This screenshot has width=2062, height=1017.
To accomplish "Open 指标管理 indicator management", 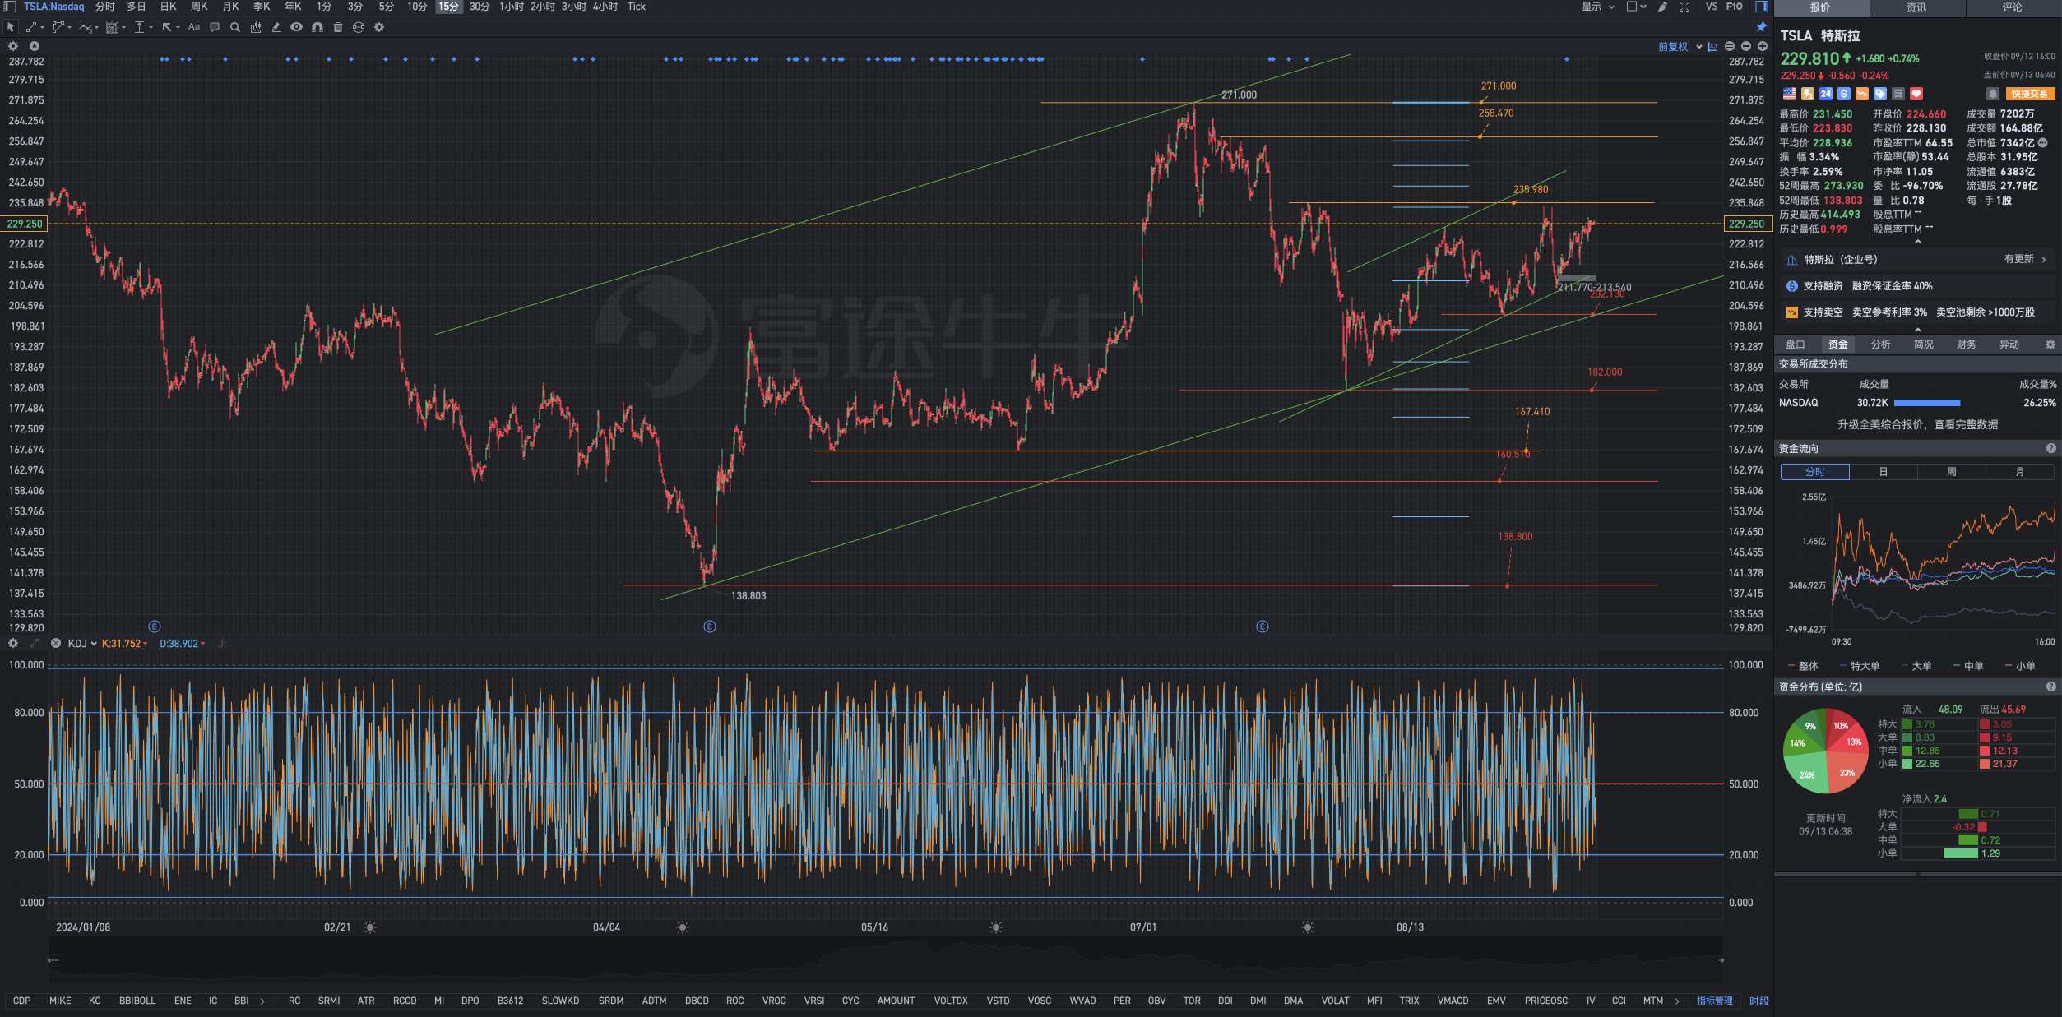I will (x=1714, y=1001).
